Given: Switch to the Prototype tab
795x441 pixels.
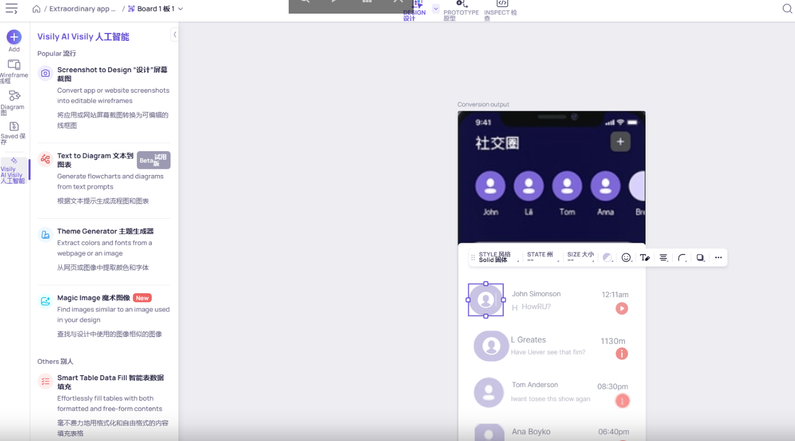Looking at the screenshot, I should [x=461, y=9].
